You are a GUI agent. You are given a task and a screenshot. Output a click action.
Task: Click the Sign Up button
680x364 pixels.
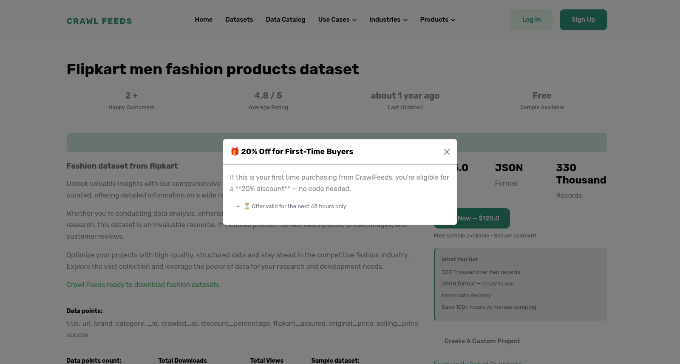pos(584,20)
